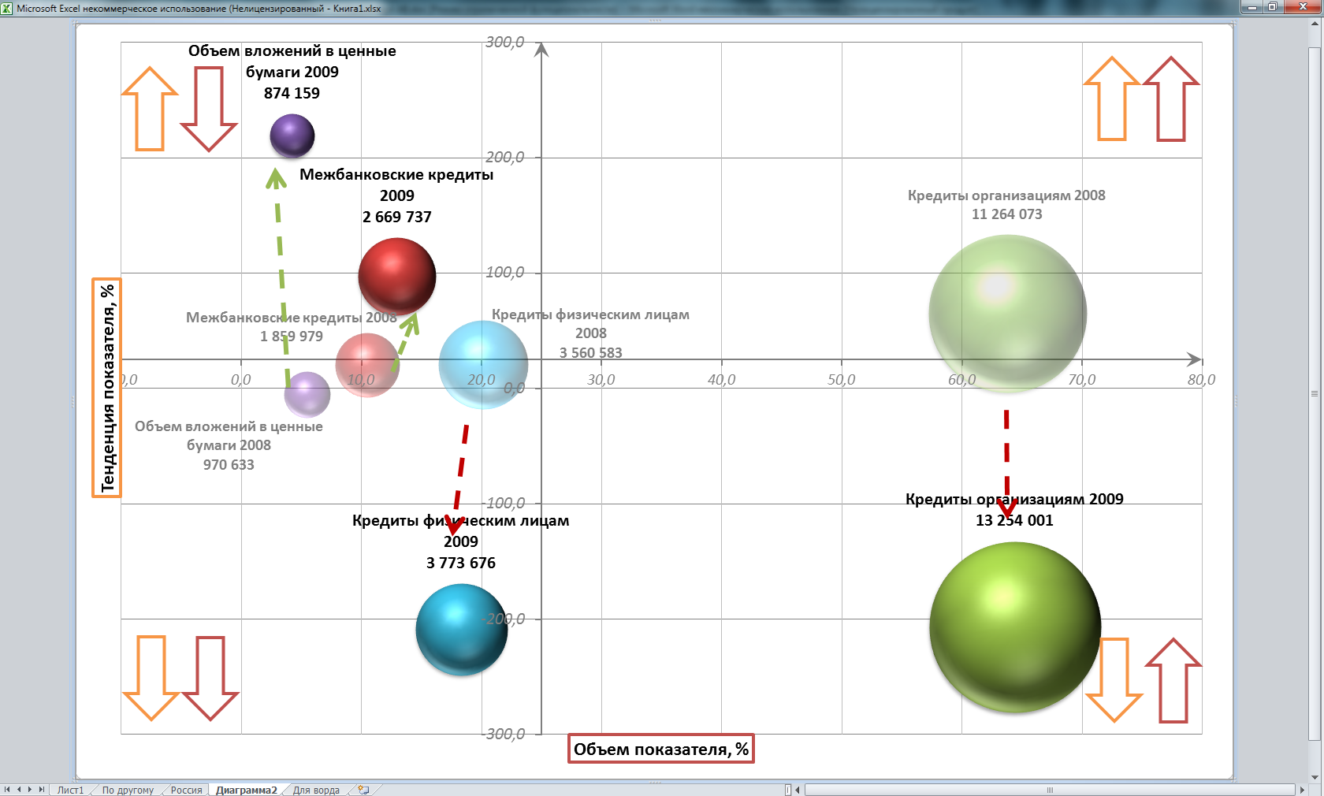Click the next sheet navigation arrow
The width and height of the screenshot is (1324, 796).
pyautogui.click(x=30, y=790)
